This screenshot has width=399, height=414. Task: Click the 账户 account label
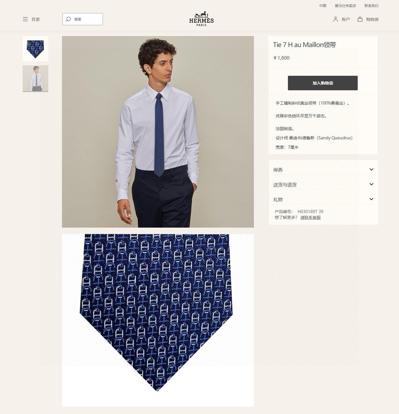click(346, 19)
